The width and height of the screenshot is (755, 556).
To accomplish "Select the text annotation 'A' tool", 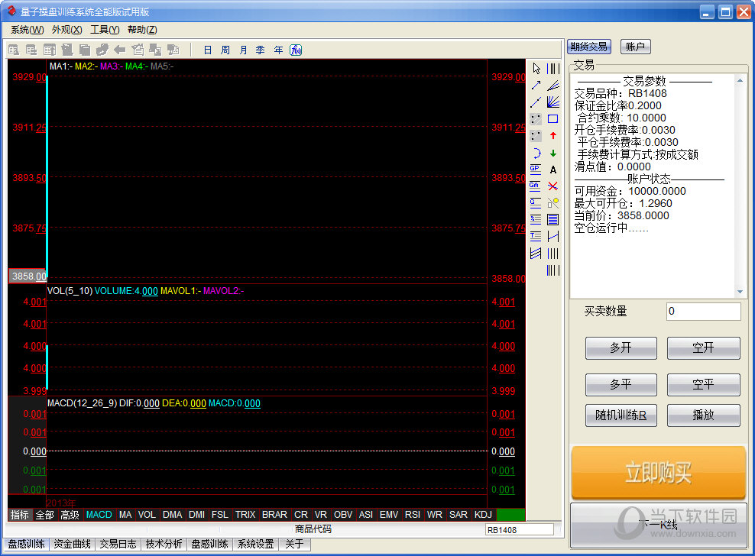I will tap(553, 170).
